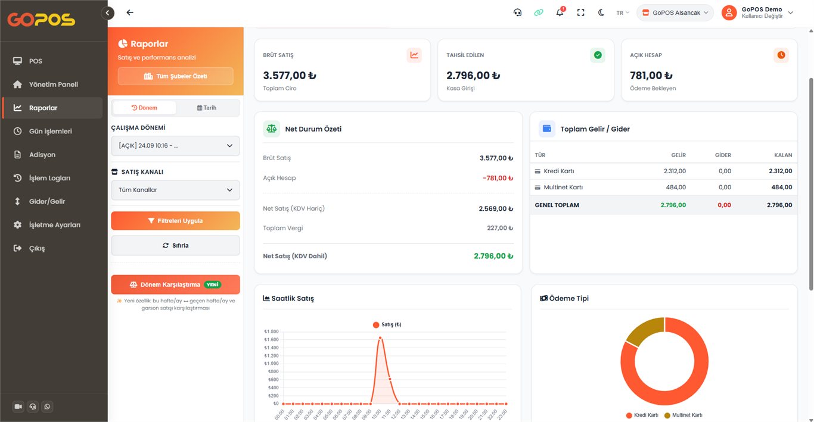Open the TR language dropdown

tap(623, 12)
